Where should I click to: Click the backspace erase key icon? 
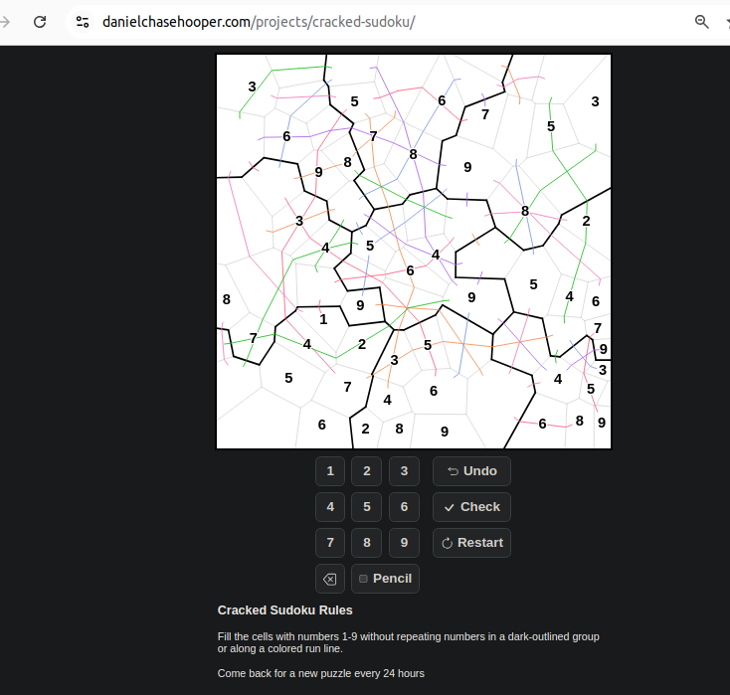point(330,579)
